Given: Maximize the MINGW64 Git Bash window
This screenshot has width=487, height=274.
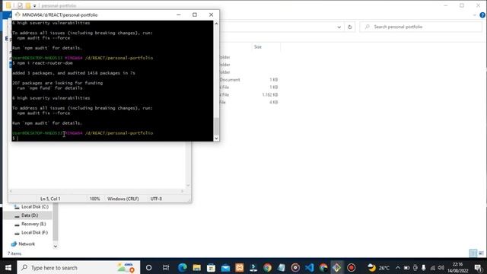Looking at the screenshot, I should tap(195, 14).
